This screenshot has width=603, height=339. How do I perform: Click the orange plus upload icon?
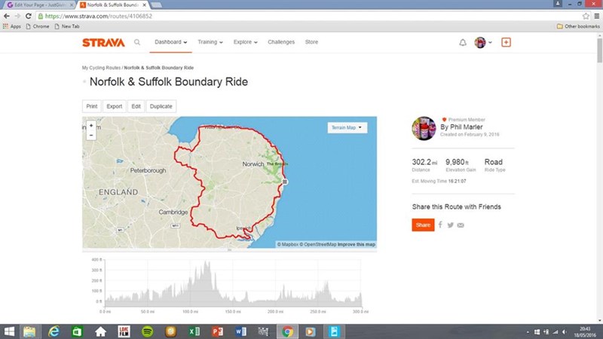(x=506, y=42)
